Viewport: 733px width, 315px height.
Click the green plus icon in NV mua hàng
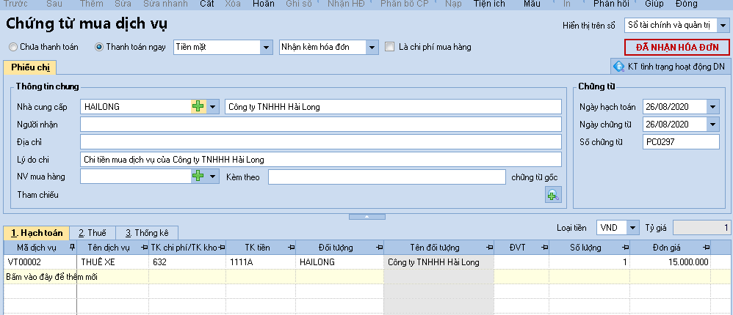point(198,177)
